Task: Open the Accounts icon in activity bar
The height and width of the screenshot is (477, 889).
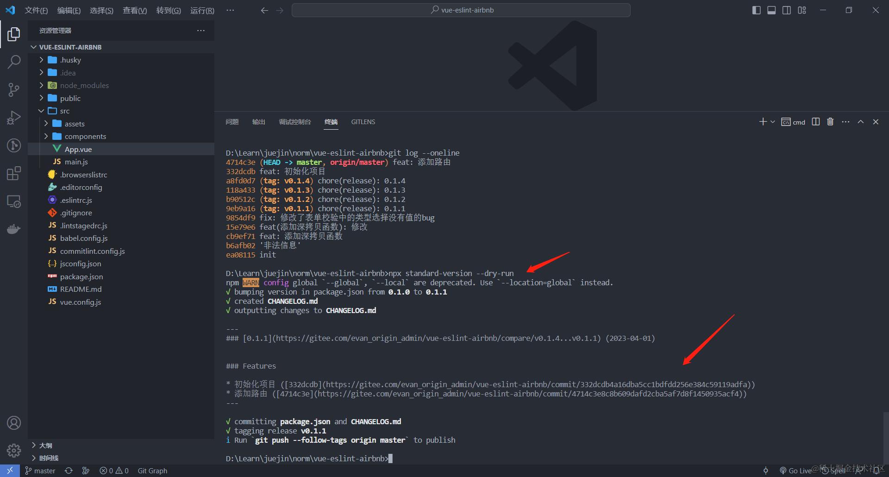Action: [14, 423]
